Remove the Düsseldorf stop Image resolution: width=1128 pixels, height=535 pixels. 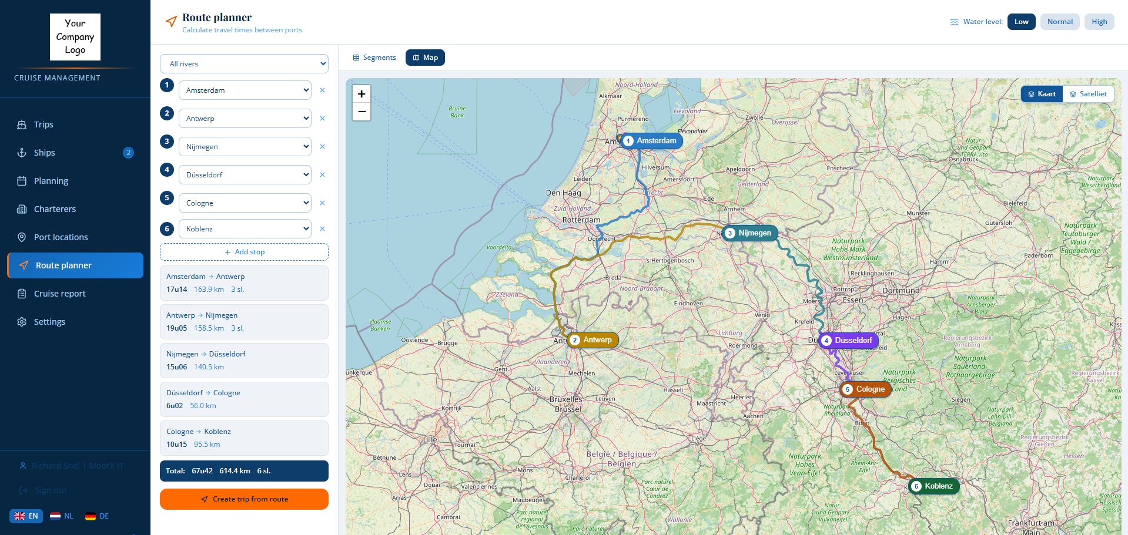(322, 175)
